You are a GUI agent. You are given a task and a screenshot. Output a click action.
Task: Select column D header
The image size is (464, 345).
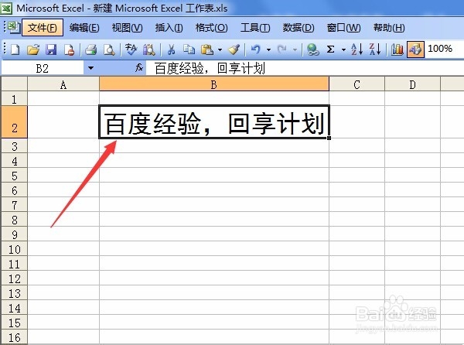click(412, 85)
